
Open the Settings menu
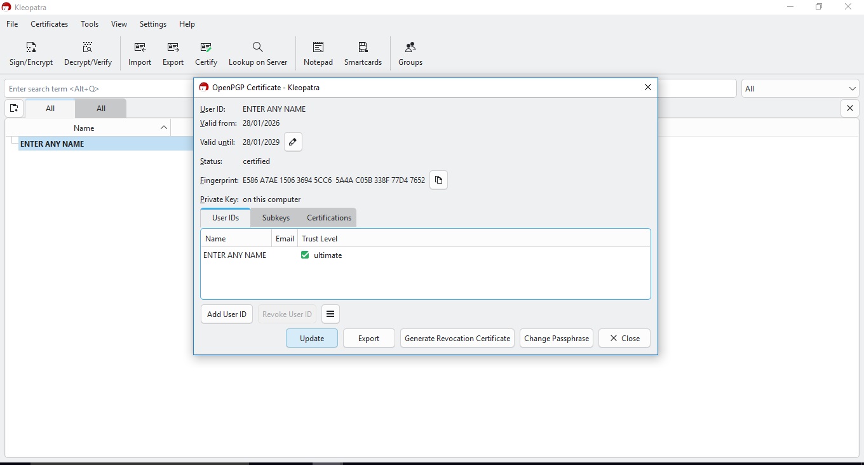tap(153, 24)
